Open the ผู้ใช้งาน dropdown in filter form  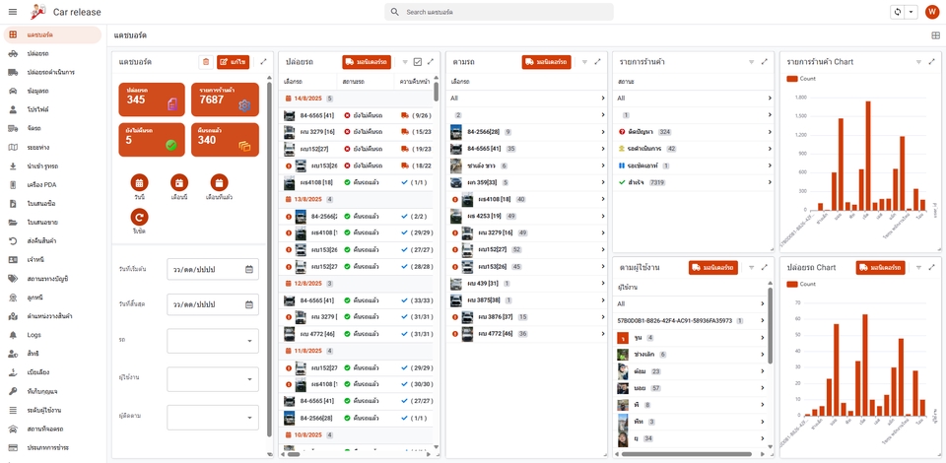[x=212, y=378]
